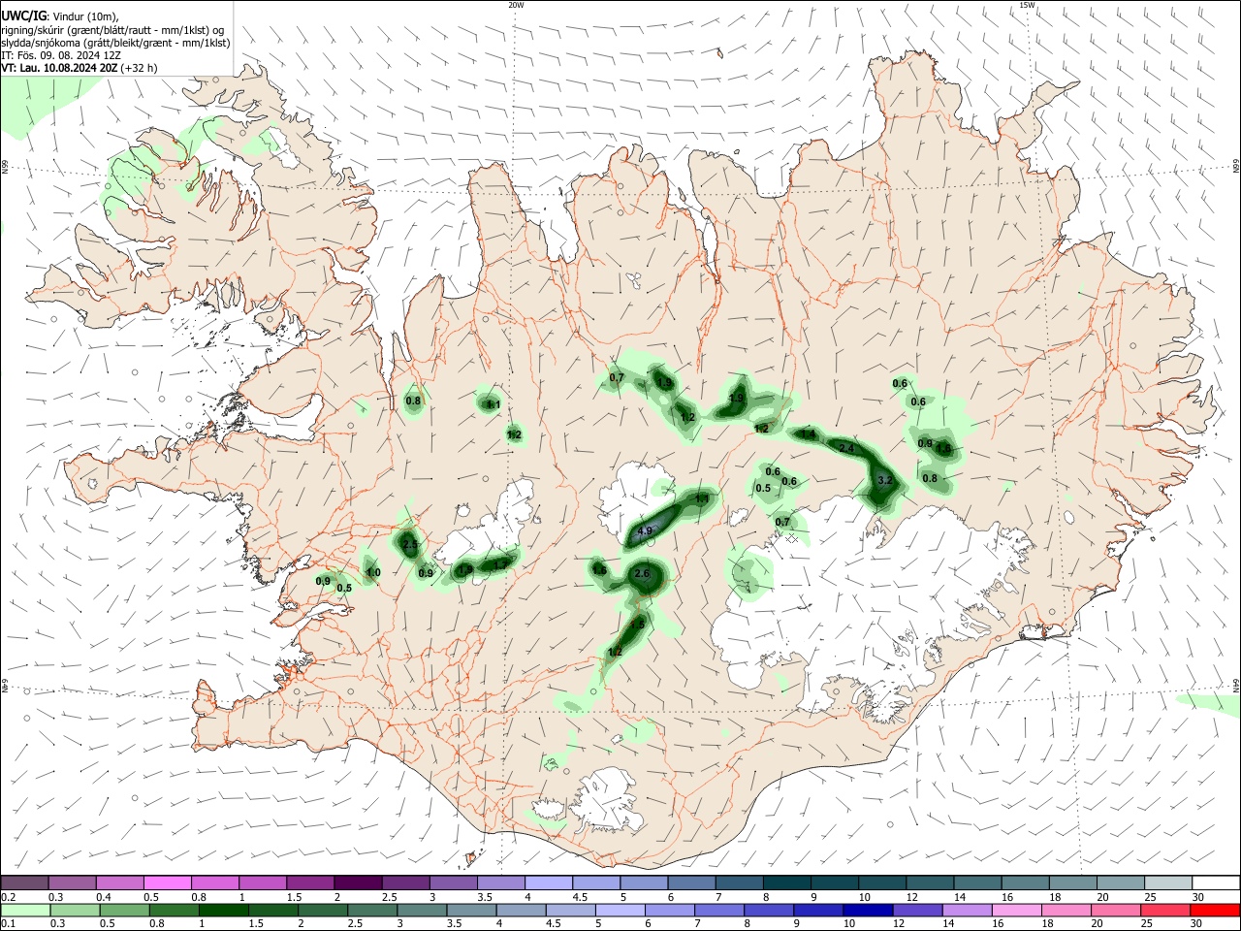
Task: Click the 4.9 precipitation value on the map
Action: pos(645,531)
